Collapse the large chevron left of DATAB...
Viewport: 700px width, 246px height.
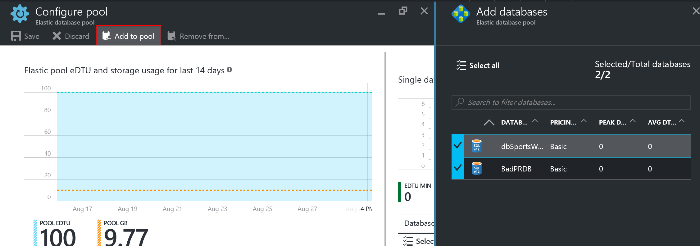tap(489, 122)
